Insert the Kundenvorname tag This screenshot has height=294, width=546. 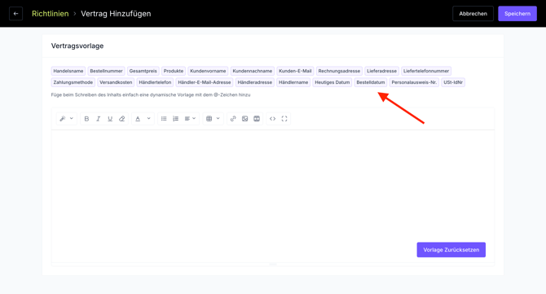point(208,71)
